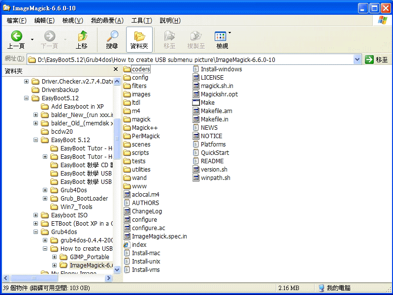
Task: Select the Install-vms file icon
Action: coord(128,270)
